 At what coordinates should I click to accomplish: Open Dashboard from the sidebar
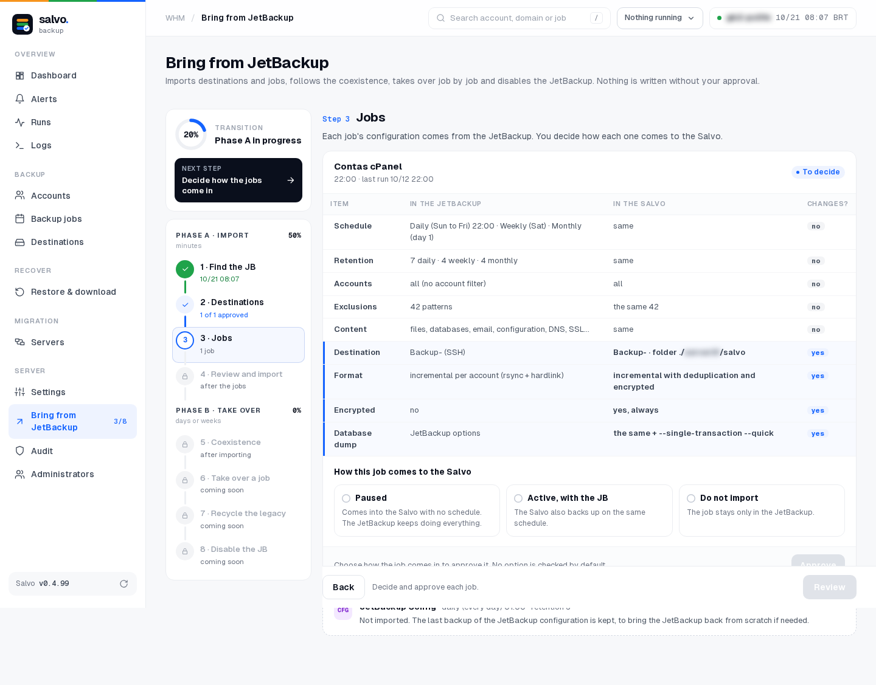tap(72, 75)
